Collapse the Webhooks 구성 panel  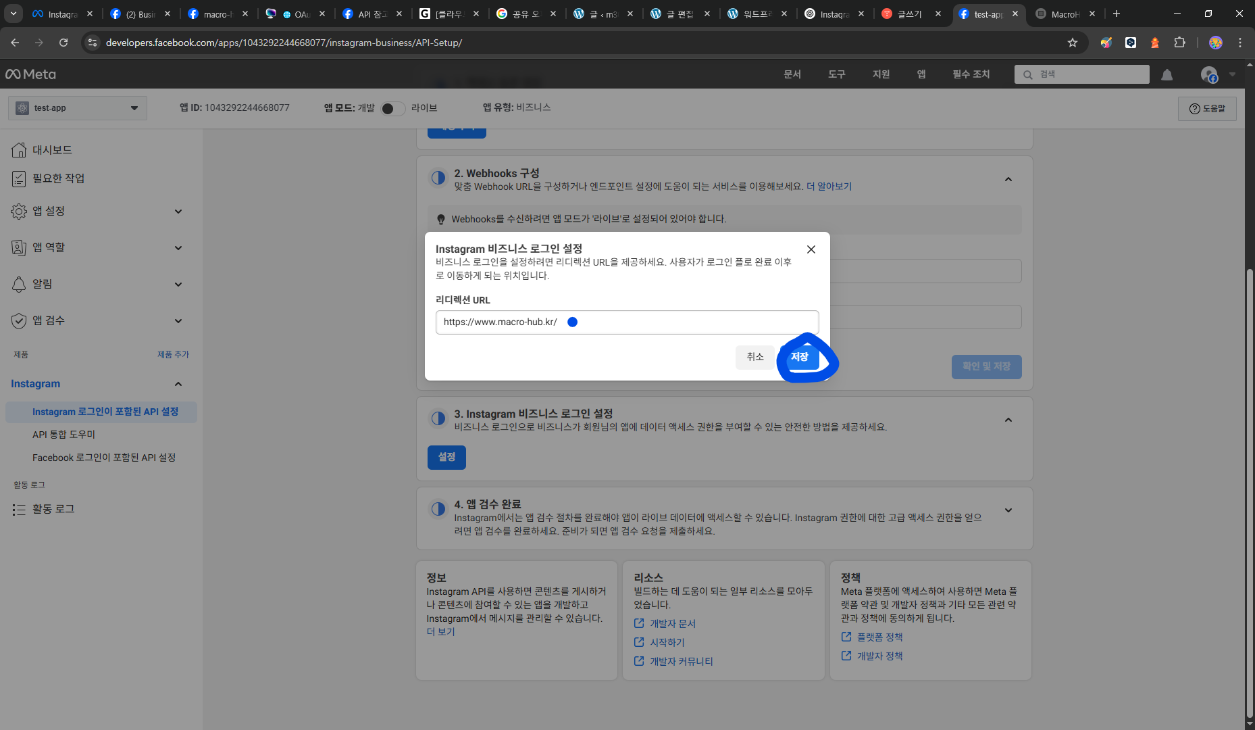(x=1008, y=179)
